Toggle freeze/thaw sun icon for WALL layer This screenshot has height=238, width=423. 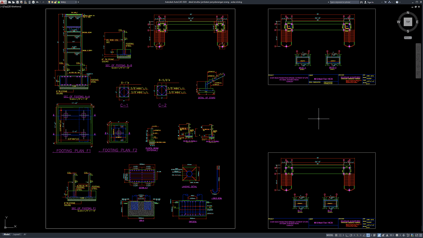pos(52,2)
